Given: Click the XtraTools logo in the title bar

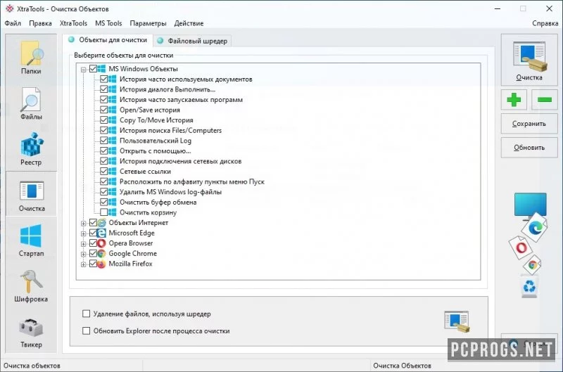Looking at the screenshot, I should [9, 8].
